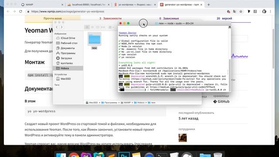Open WebStorm from the Dock
Screen dimensions: 279x157
99,154
